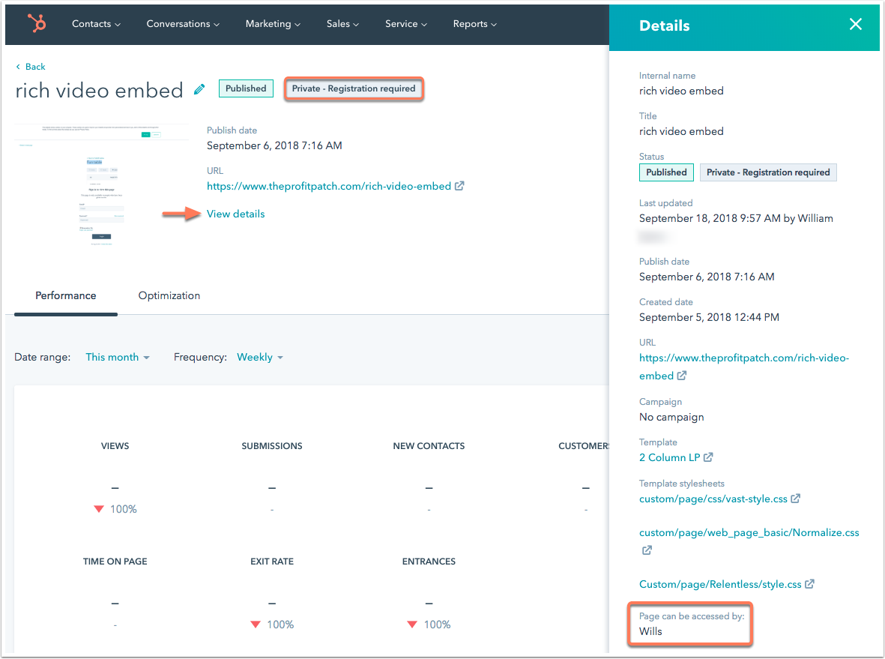Open the Marketing navigation menu
Screen dimensions: 885x659
pyautogui.click(x=273, y=24)
